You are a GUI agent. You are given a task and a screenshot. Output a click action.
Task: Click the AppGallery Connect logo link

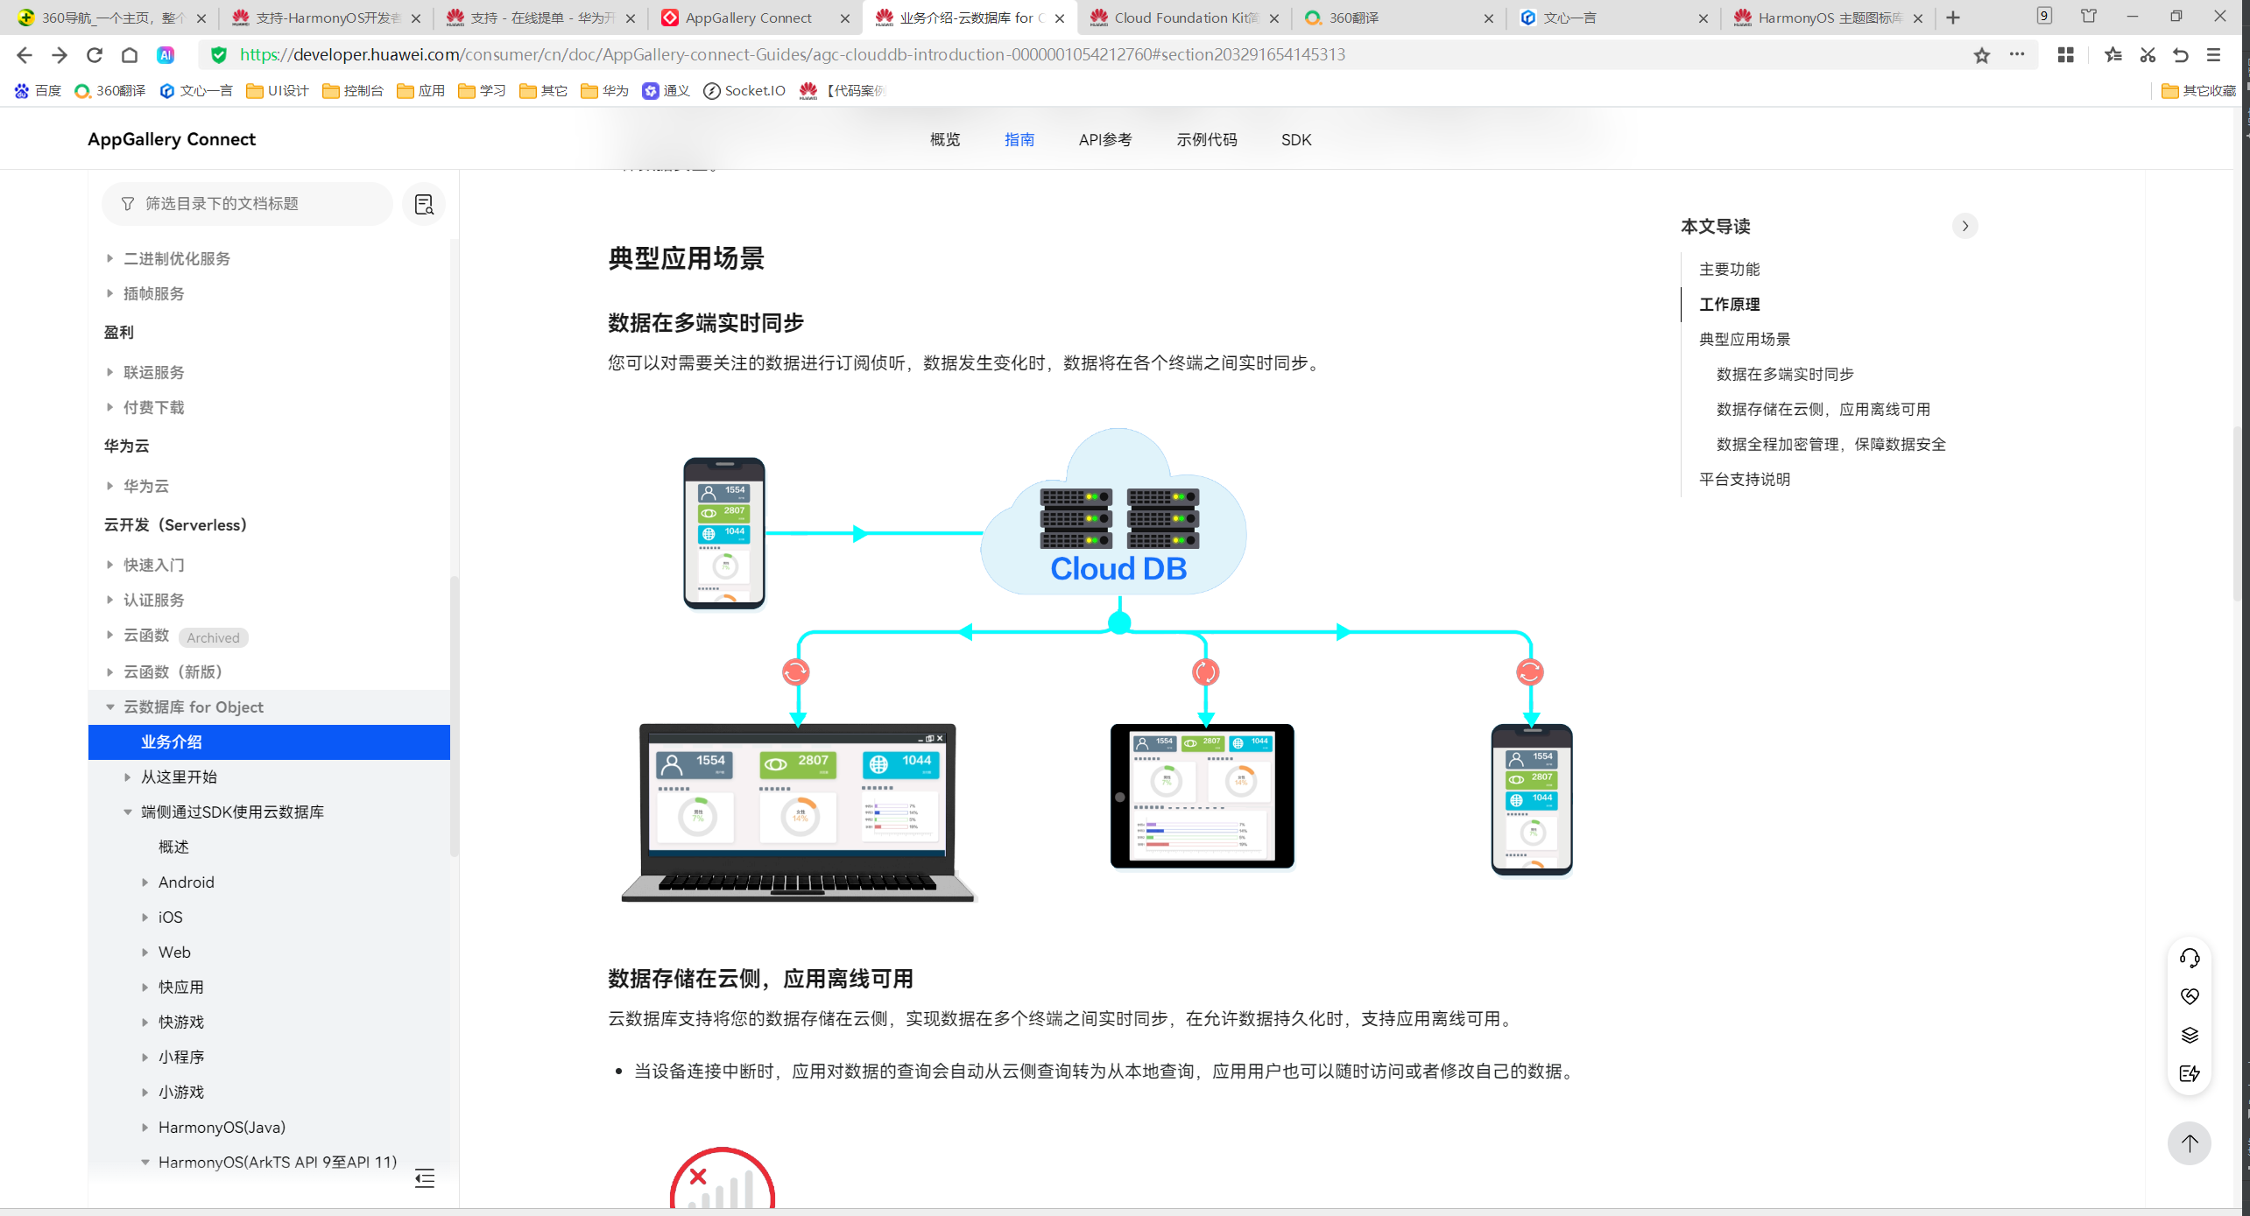[172, 139]
